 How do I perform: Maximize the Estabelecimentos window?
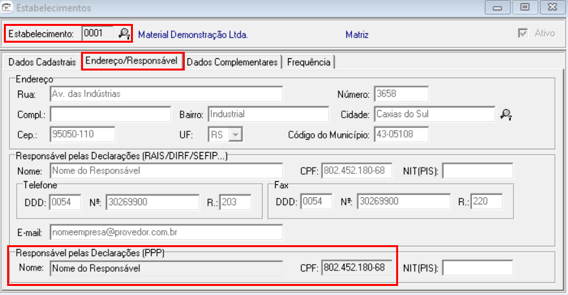pos(525,8)
